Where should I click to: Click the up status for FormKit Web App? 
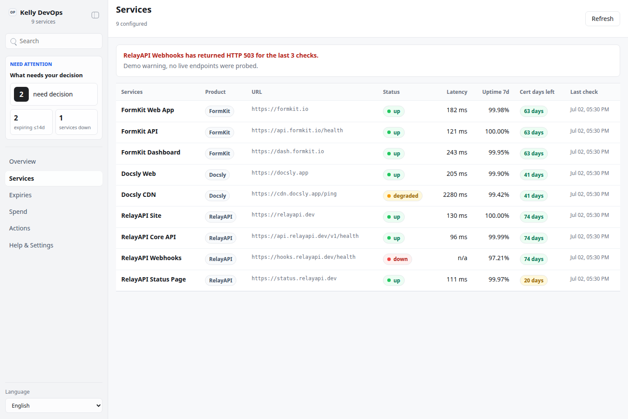tap(394, 111)
